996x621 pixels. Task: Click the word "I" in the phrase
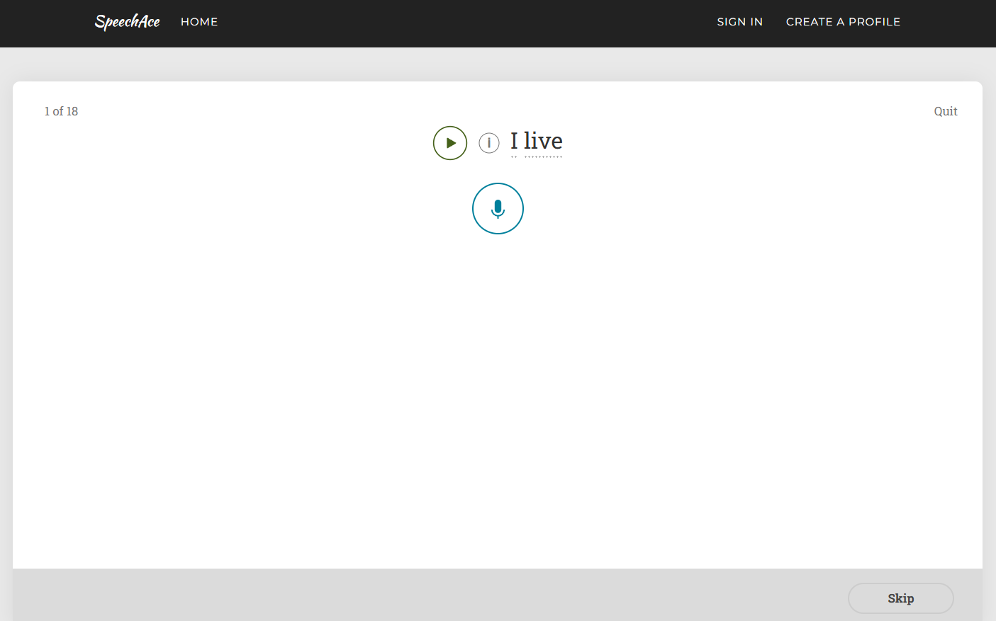[x=514, y=142]
